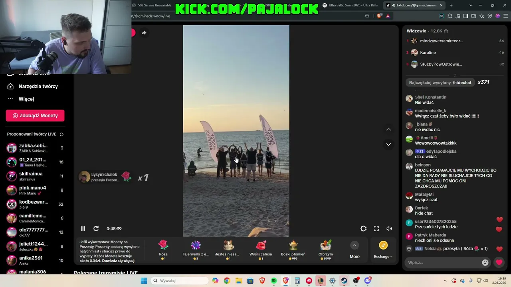The image size is (511, 287).
Task: Open Leo AI assistant icon in toolbar
Action: 482,16
